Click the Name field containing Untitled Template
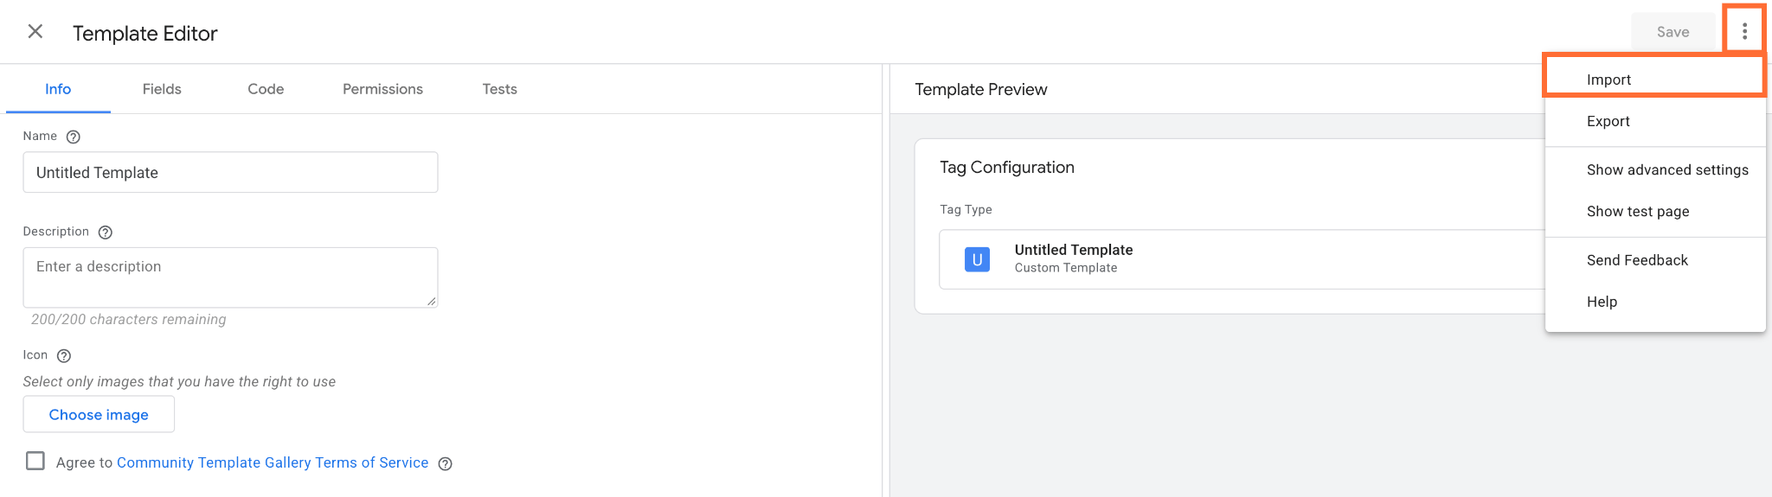Viewport: 1772px width, 497px height. point(230,173)
